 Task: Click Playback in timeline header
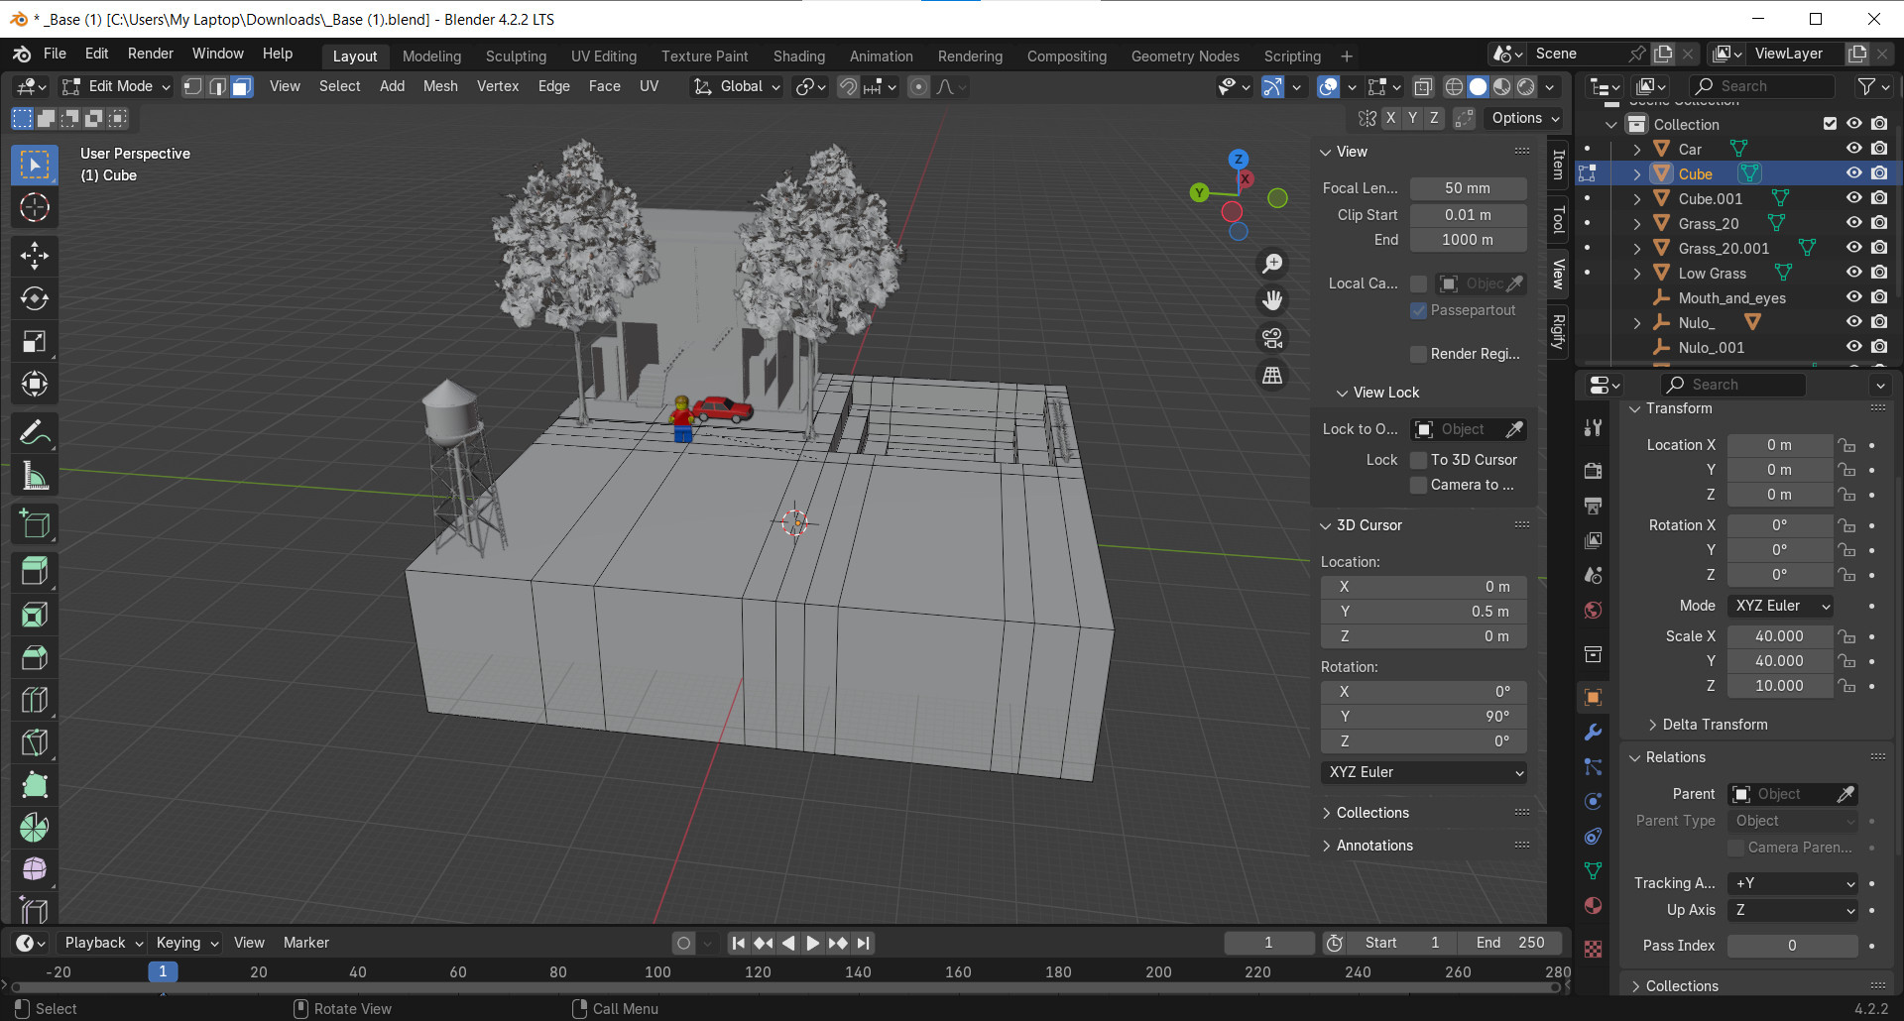(x=102, y=943)
